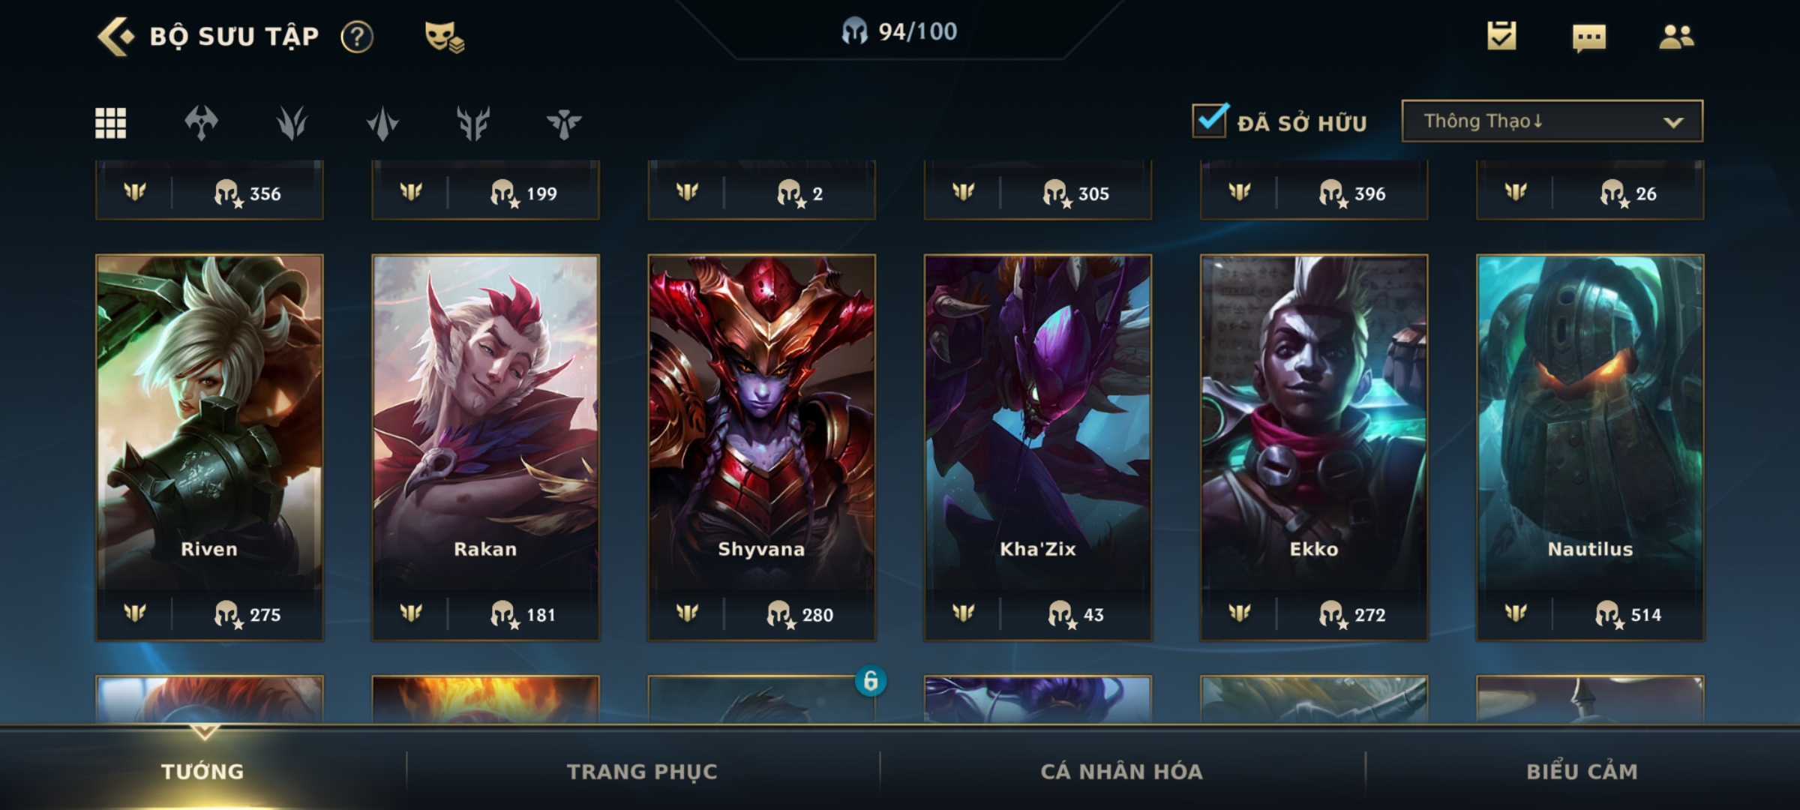Viewport: 1800px width, 810px height.
Task: Select the Nautilus champion card
Action: 1590,447
